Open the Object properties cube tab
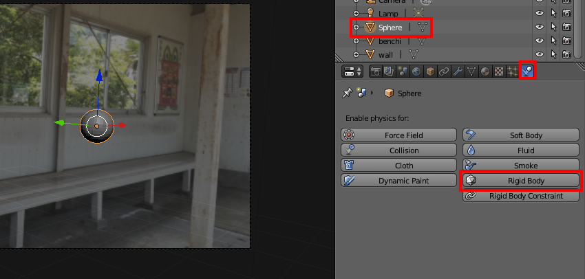The image size is (585, 279). tap(430, 71)
